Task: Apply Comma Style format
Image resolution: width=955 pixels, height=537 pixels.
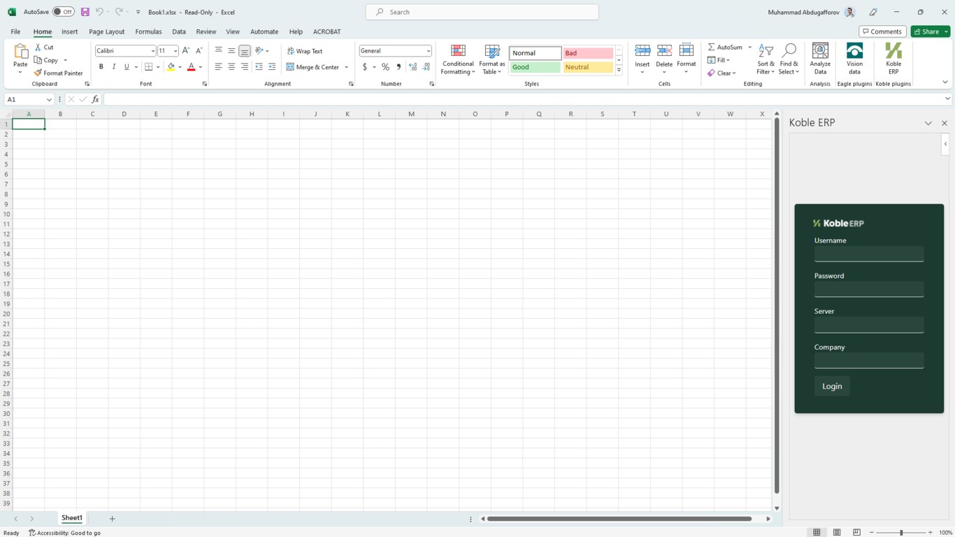Action: coord(398,67)
